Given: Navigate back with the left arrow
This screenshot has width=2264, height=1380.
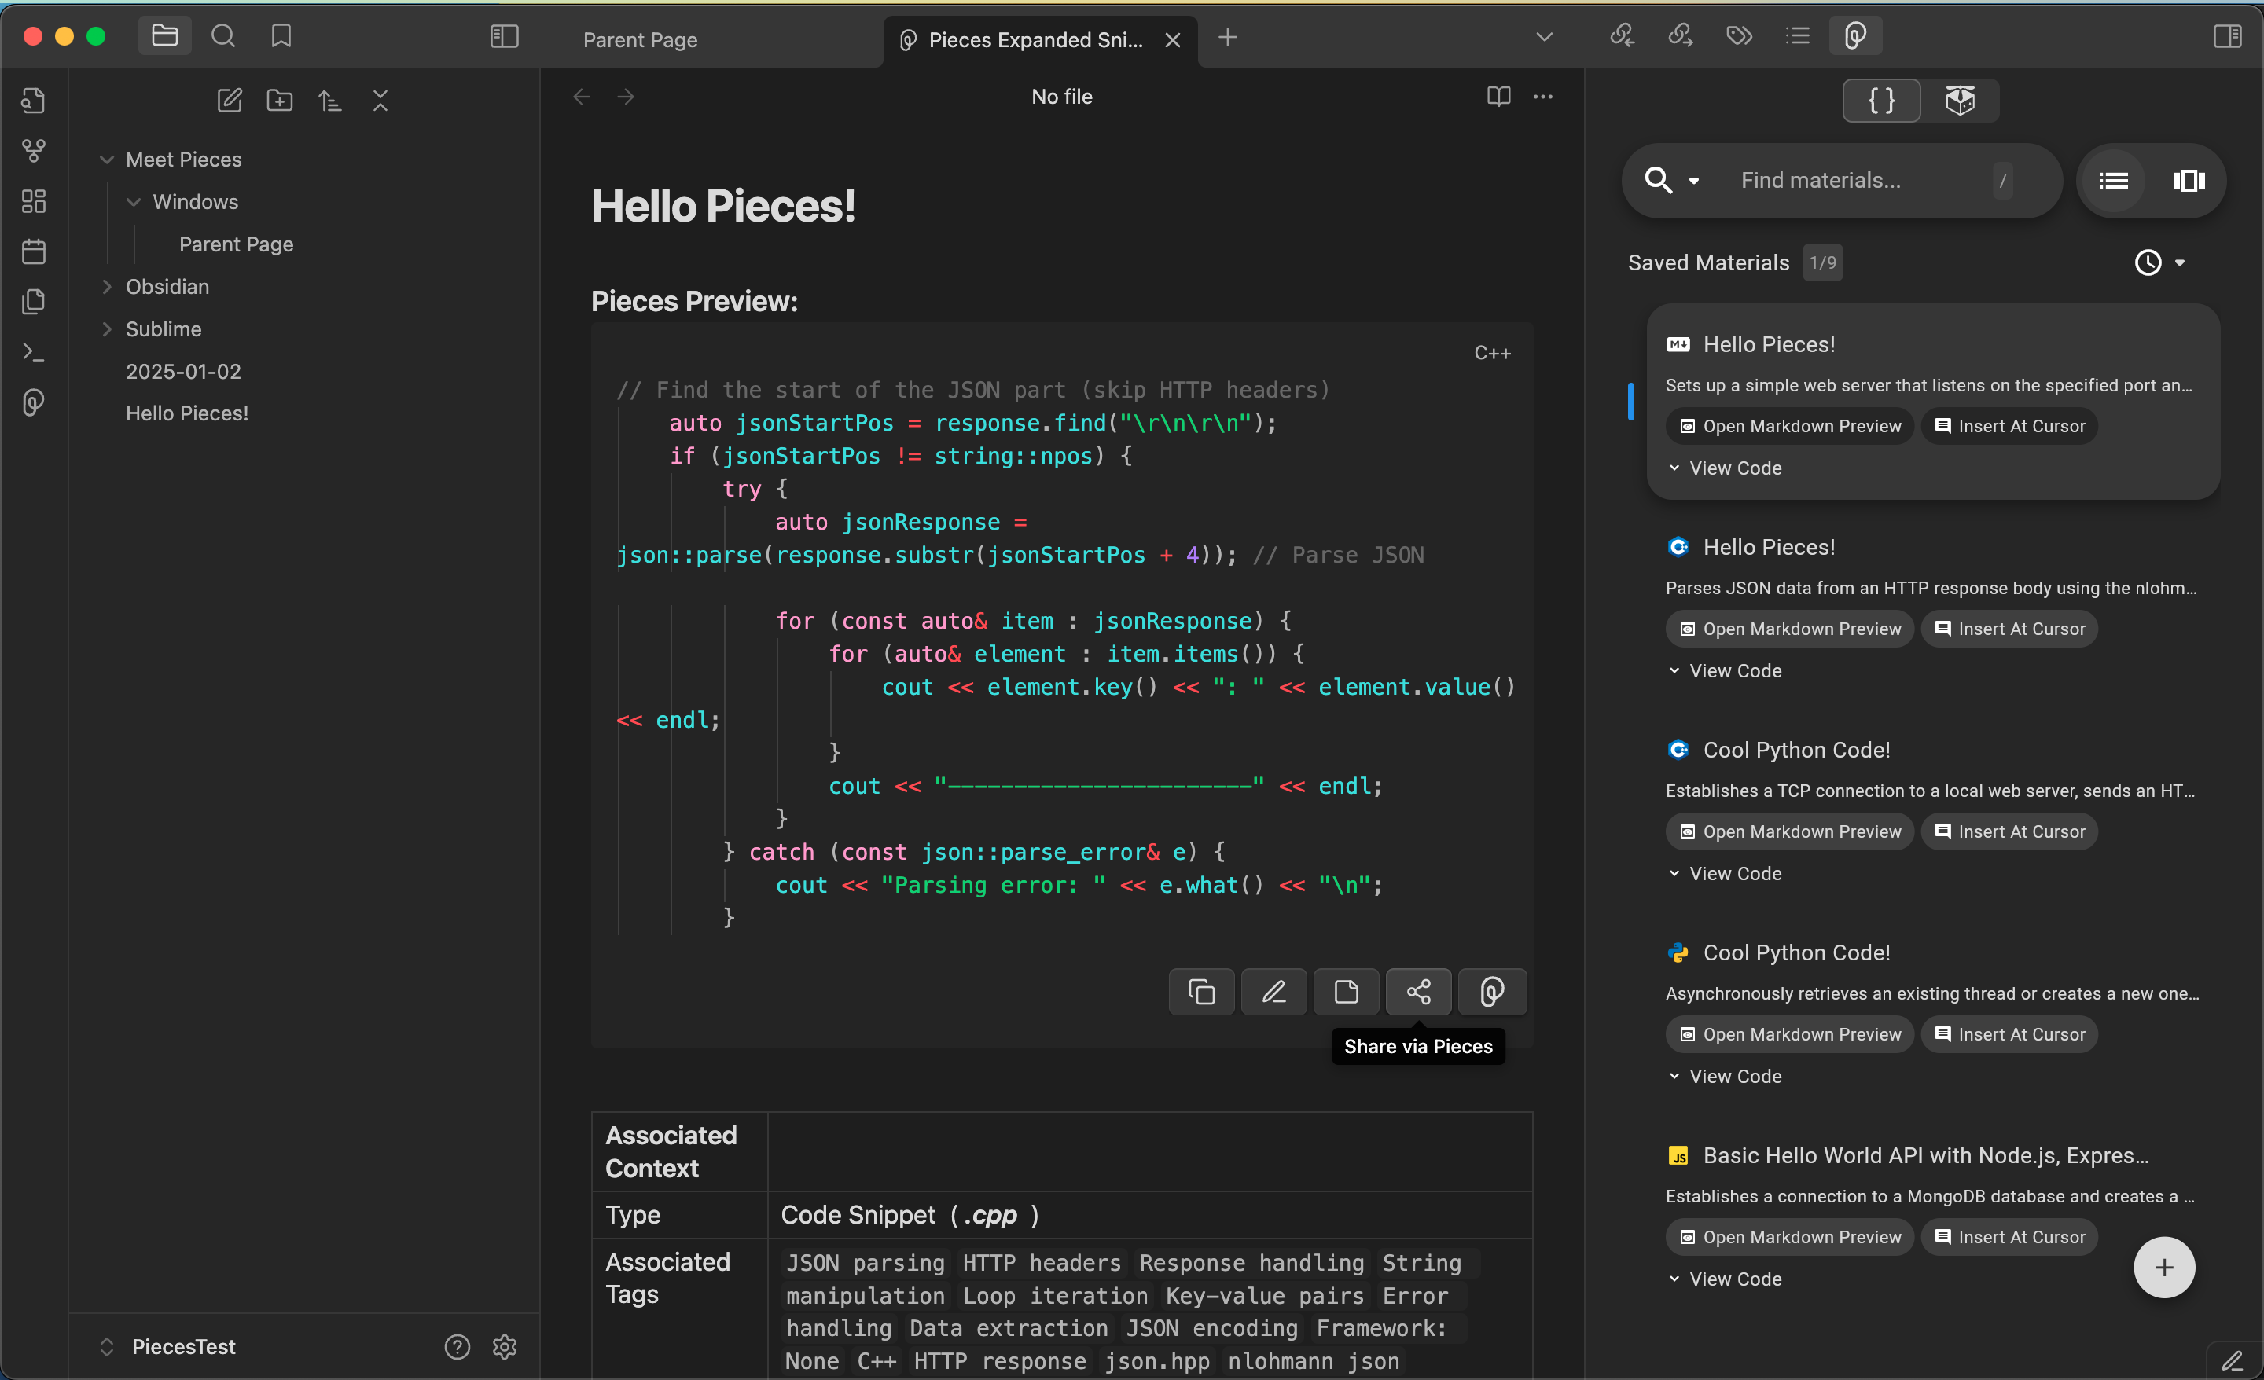Looking at the screenshot, I should pos(582,97).
